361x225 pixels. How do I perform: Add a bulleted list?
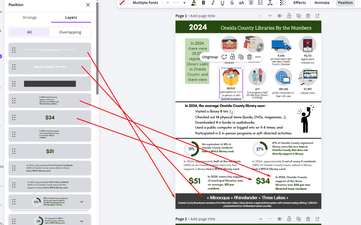[261, 3]
